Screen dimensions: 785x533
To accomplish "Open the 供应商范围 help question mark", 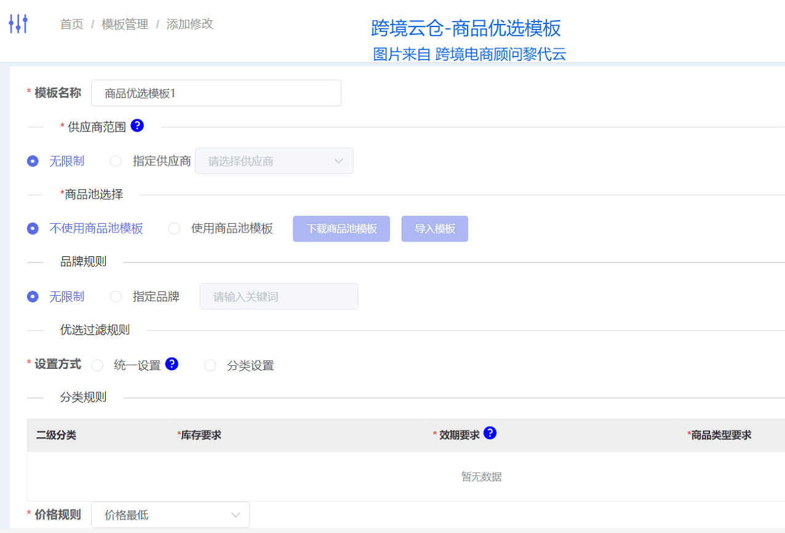I will click(x=137, y=125).
